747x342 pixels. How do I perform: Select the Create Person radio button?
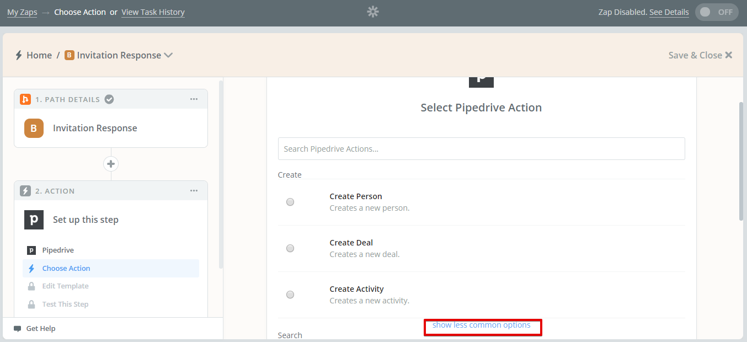point(290,202)
